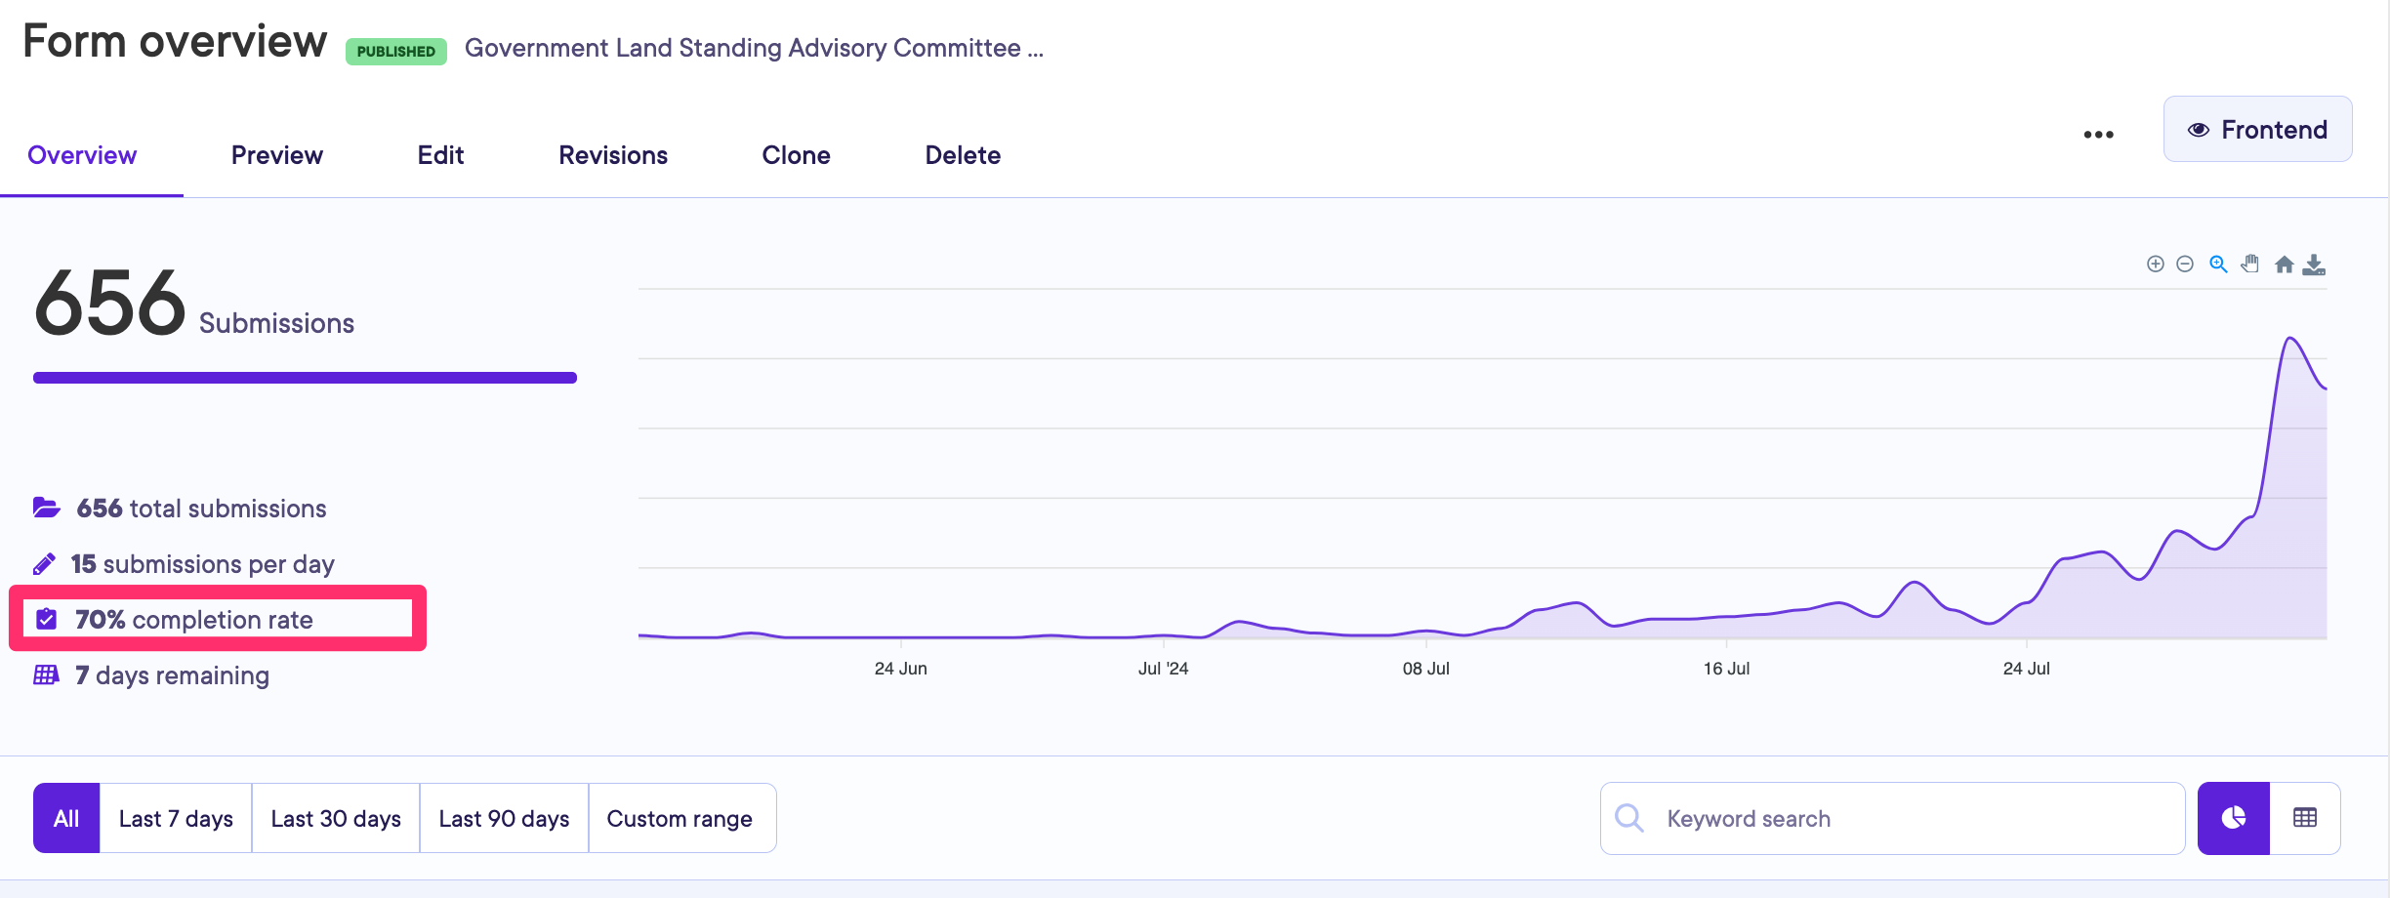Switch to table view of submissions
This screenshot has width=2390, height=898.
[x=2305, y=818]
